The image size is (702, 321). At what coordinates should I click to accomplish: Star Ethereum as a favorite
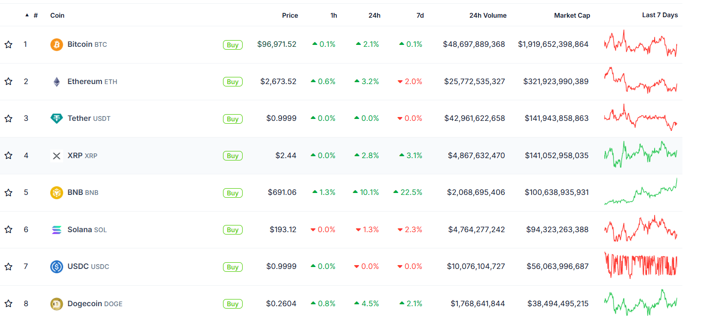click(x=8, y=82)
